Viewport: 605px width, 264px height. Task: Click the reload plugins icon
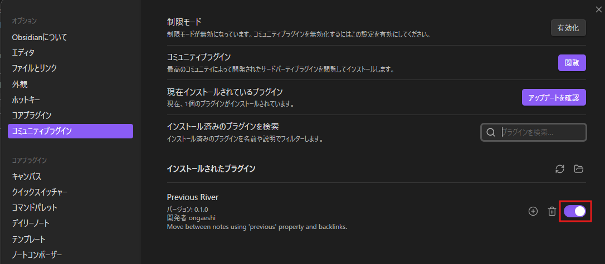[560, 168]
